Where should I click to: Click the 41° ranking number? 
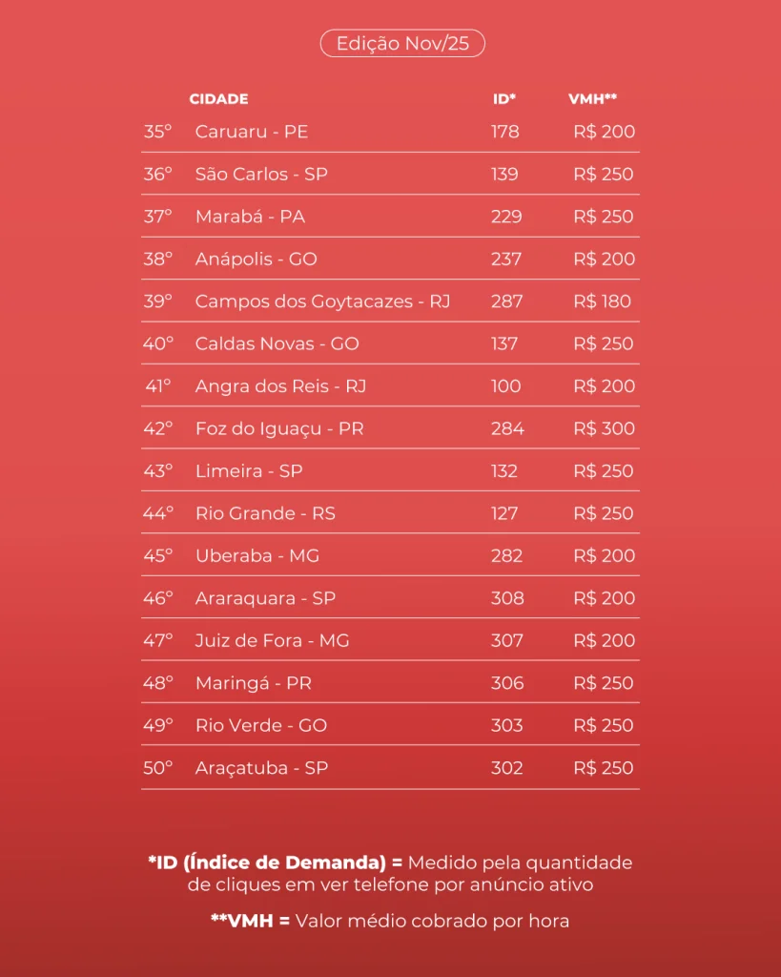[x=158, y=386]
